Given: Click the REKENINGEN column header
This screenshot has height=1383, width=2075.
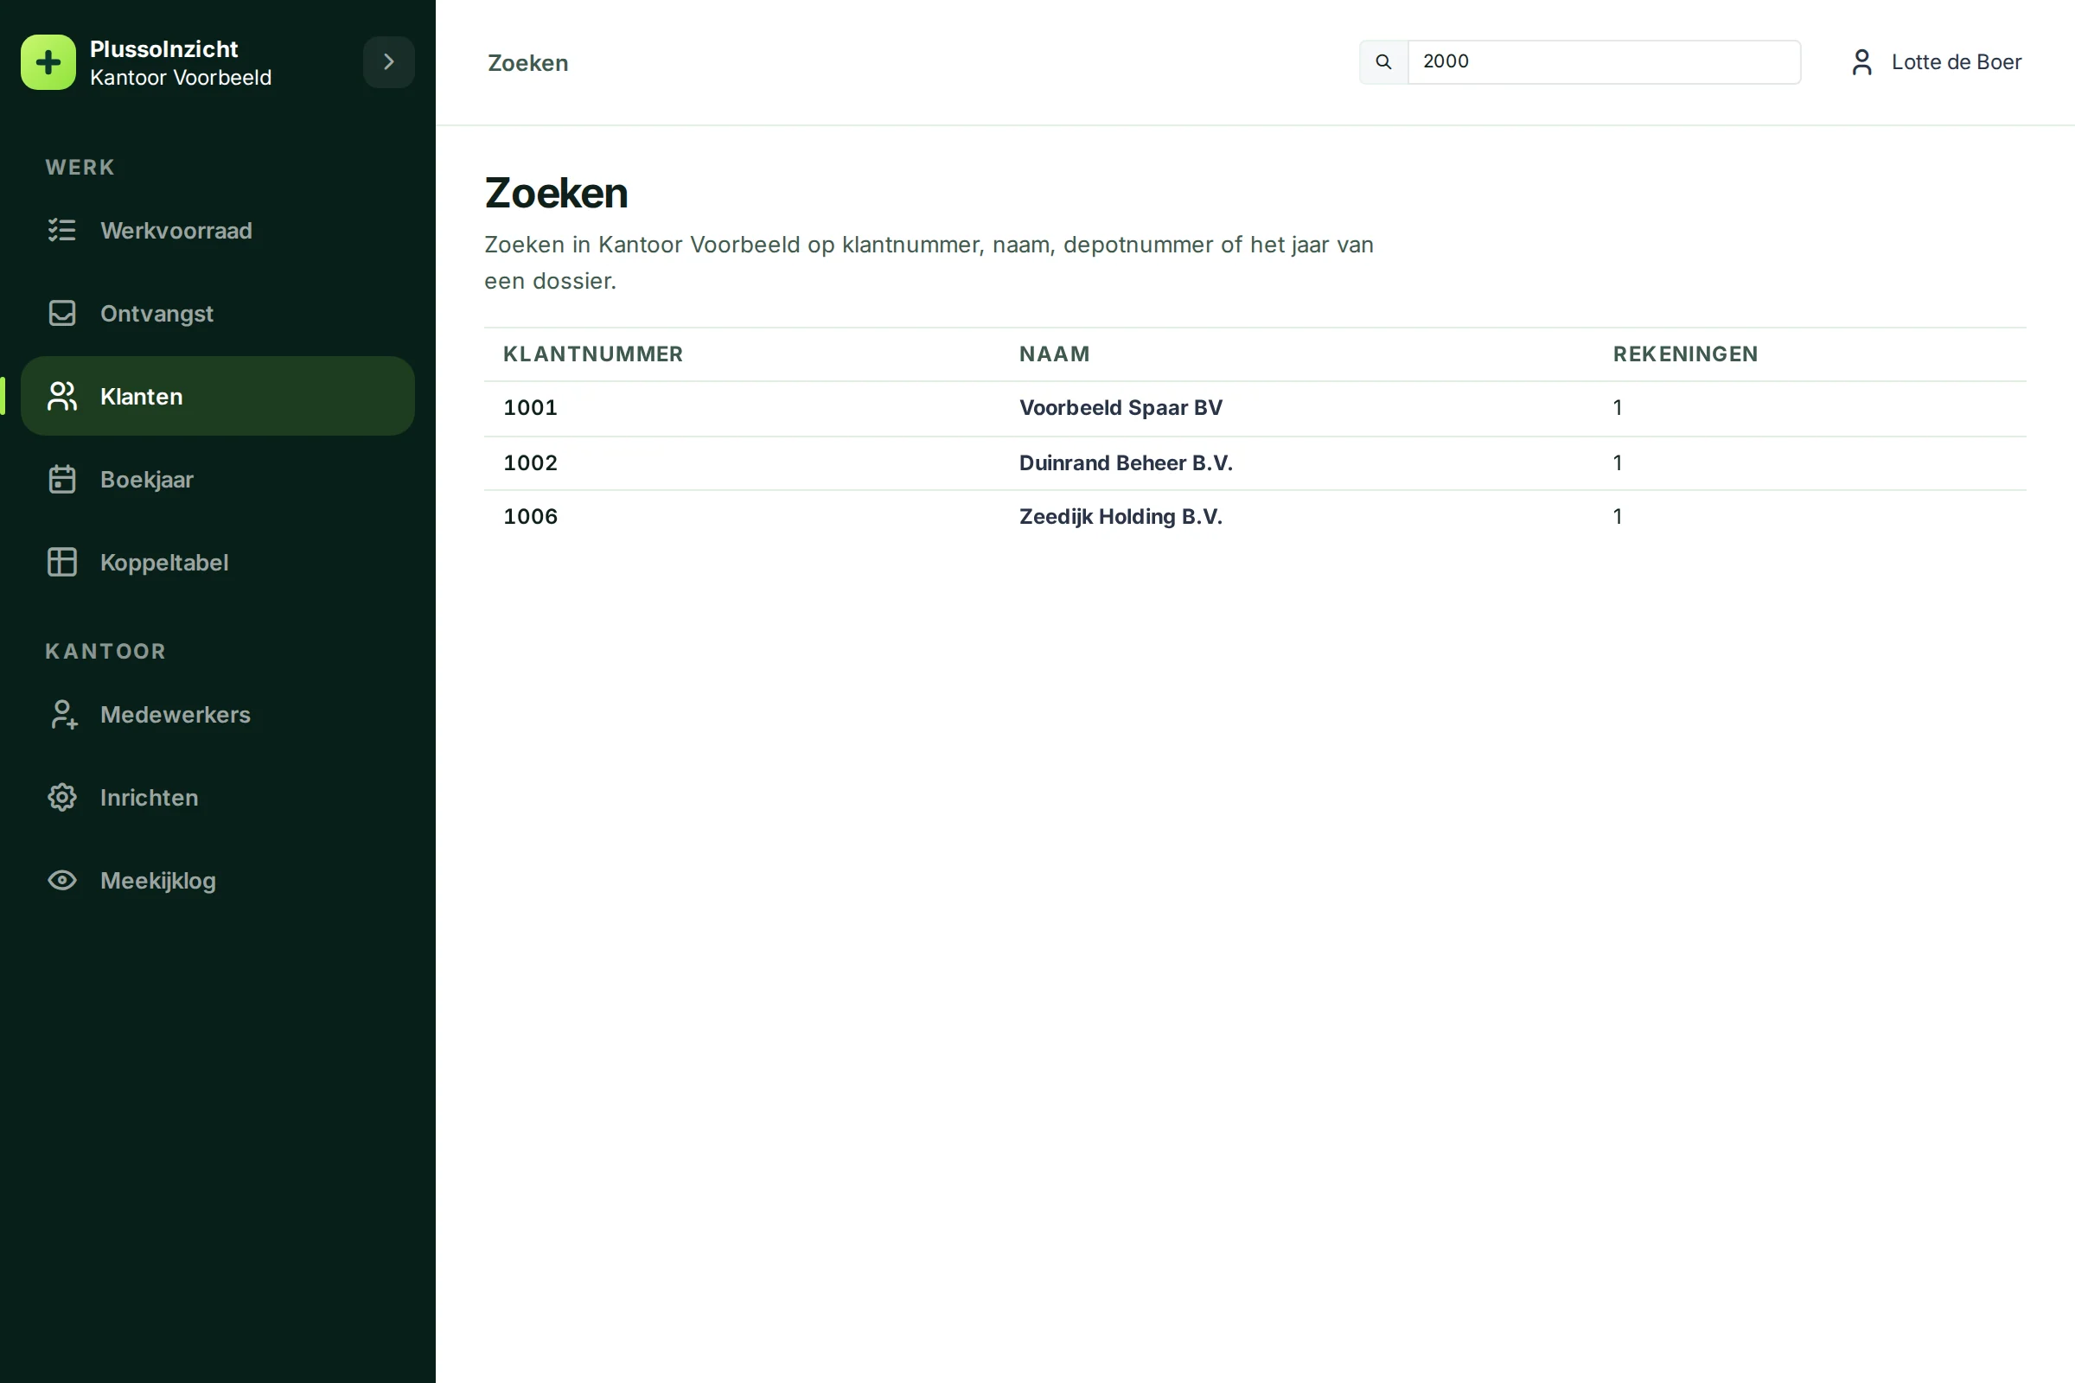Looking at the screenshot, I should (x=1685, y=354).
